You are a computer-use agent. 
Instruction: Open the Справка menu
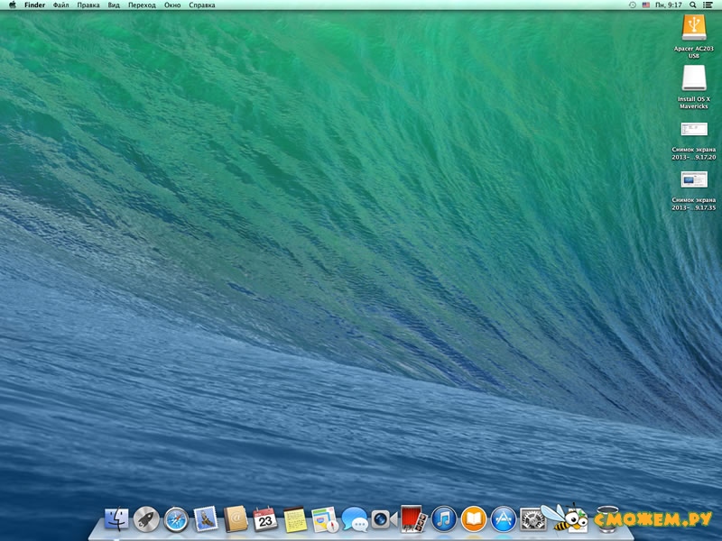pyautogui.click(x=201, y=5)
